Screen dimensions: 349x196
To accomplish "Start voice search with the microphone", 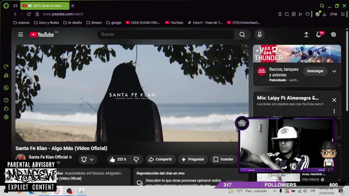I will tap(260, 34).
